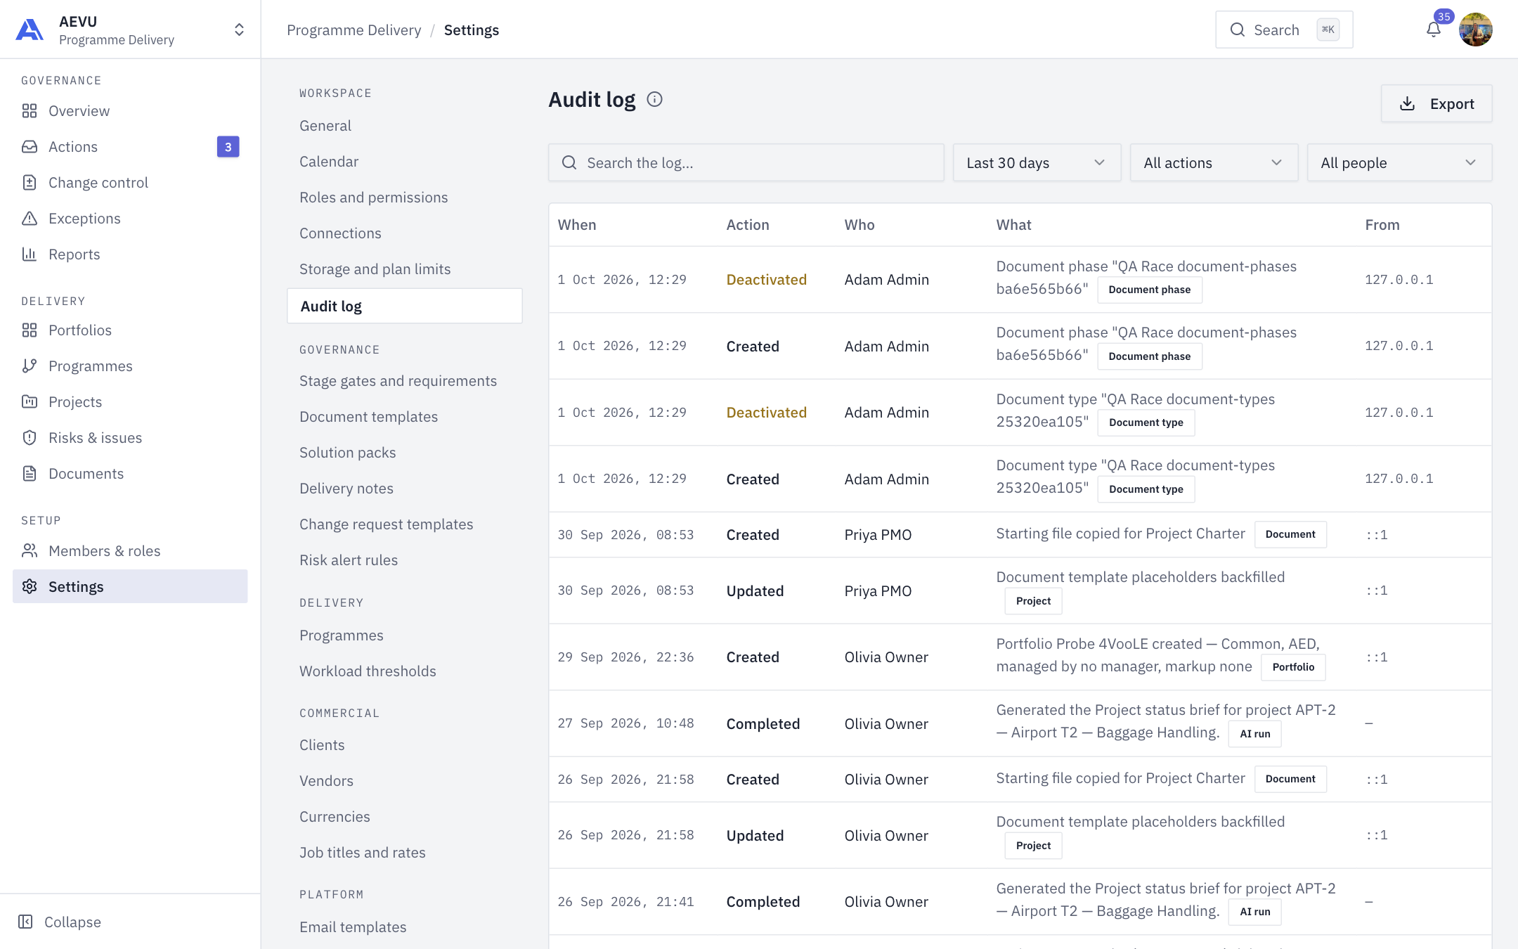Click the Audit log info icon
Viewport: 1518px width, 949px height.
pos(654,99)
